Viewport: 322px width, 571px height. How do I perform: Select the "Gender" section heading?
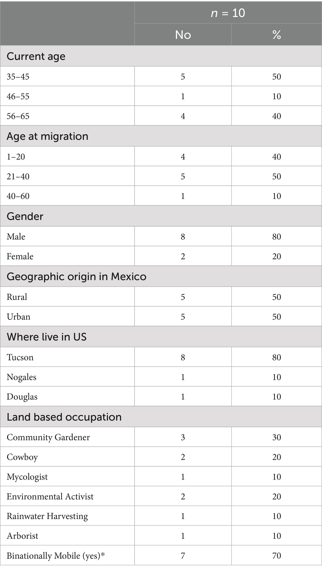coord(25,216)
